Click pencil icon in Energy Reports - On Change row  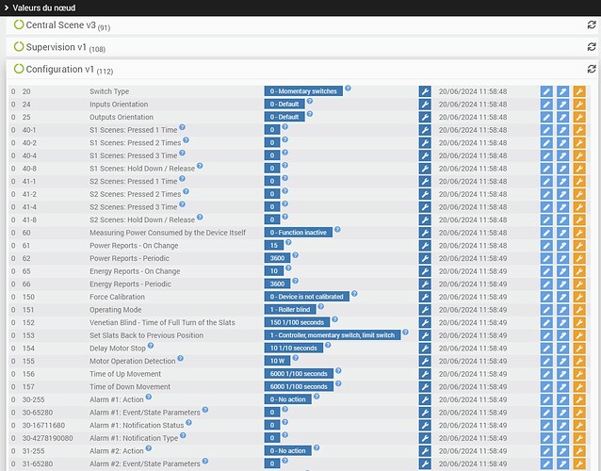point(546,271)
